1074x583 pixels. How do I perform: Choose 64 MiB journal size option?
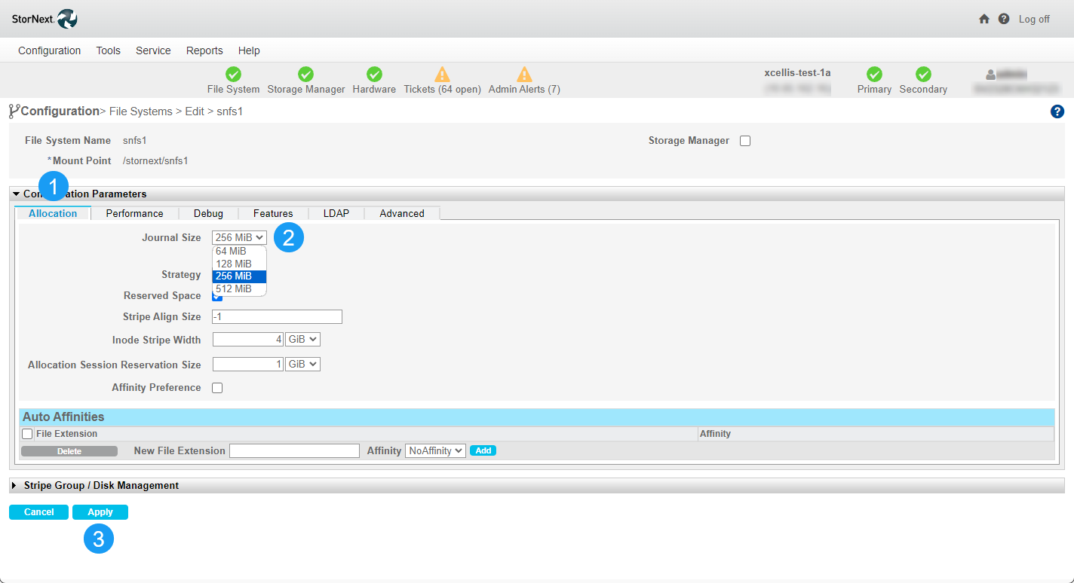[x=239, y=252]
